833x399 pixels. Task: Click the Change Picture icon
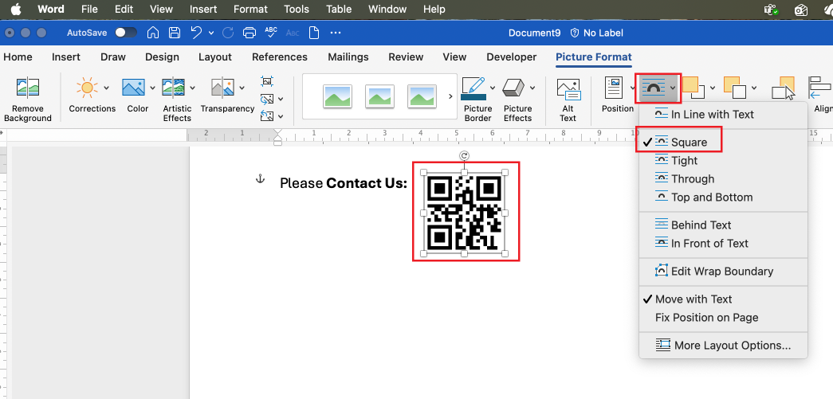(267, 99)
